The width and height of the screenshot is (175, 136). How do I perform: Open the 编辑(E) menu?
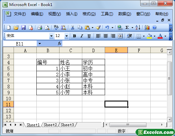(37, 14)
